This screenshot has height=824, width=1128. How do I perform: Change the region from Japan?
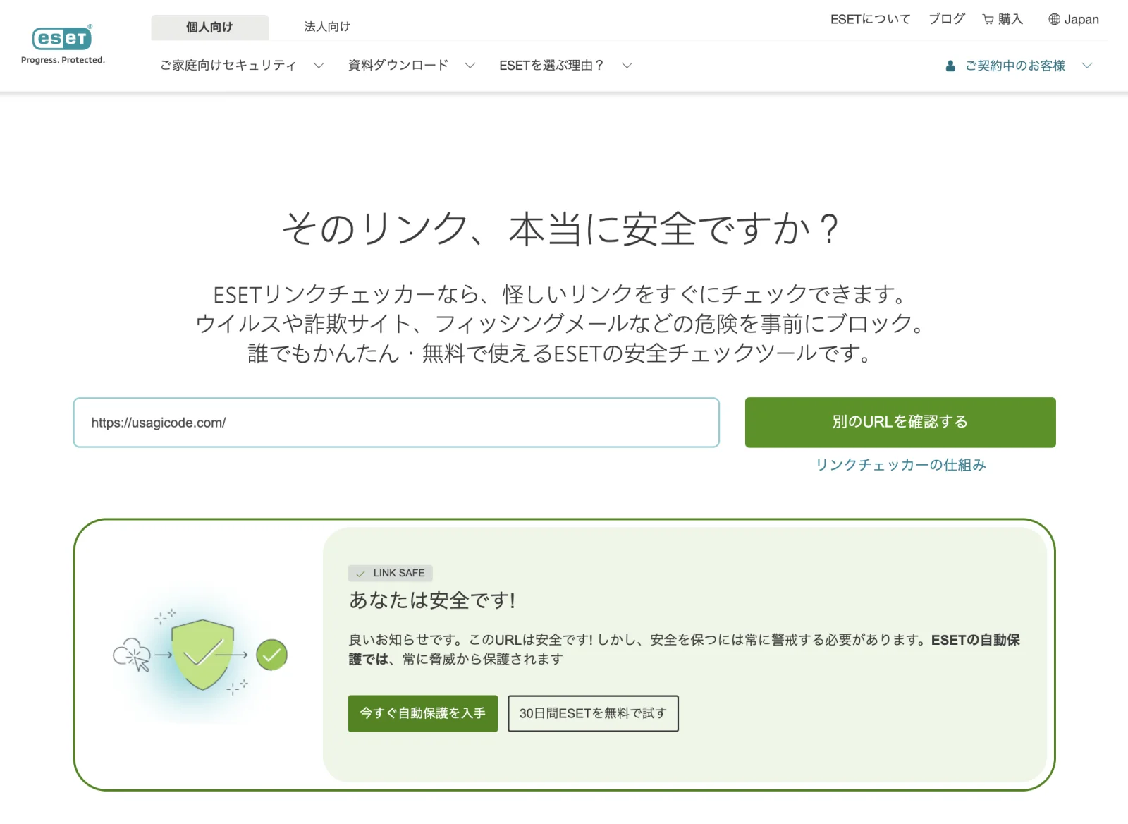coord(1081,19)
